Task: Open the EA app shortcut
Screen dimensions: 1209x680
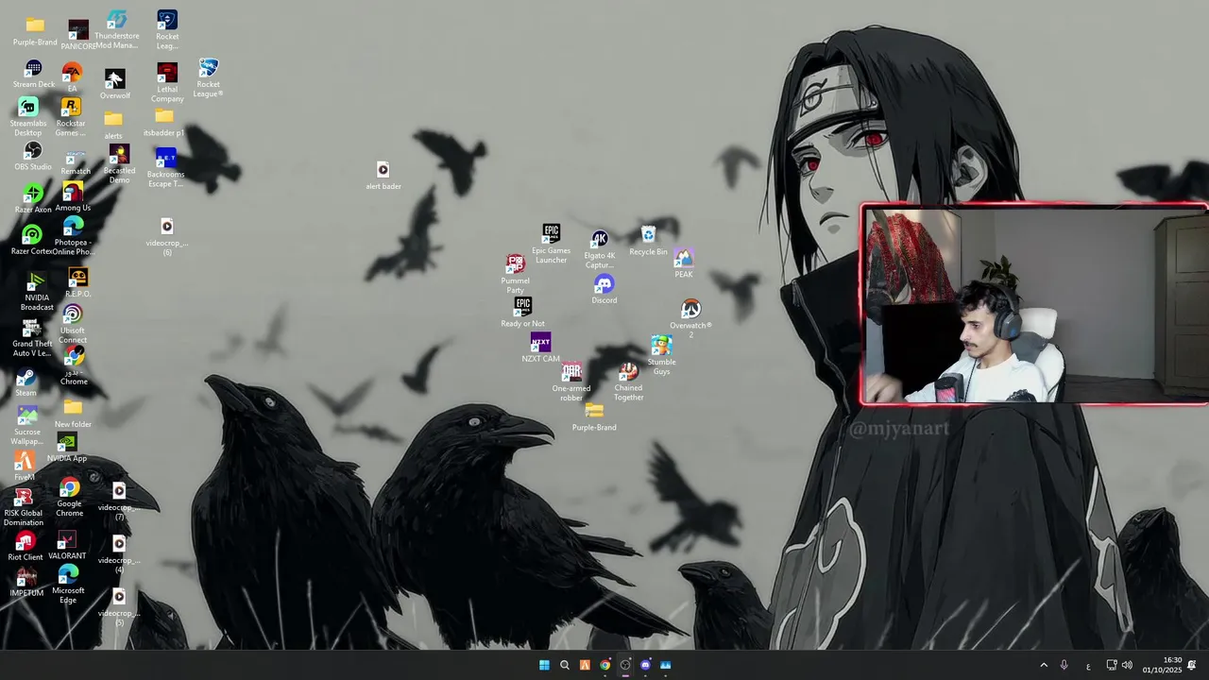Action: click(x=72, y=77)
